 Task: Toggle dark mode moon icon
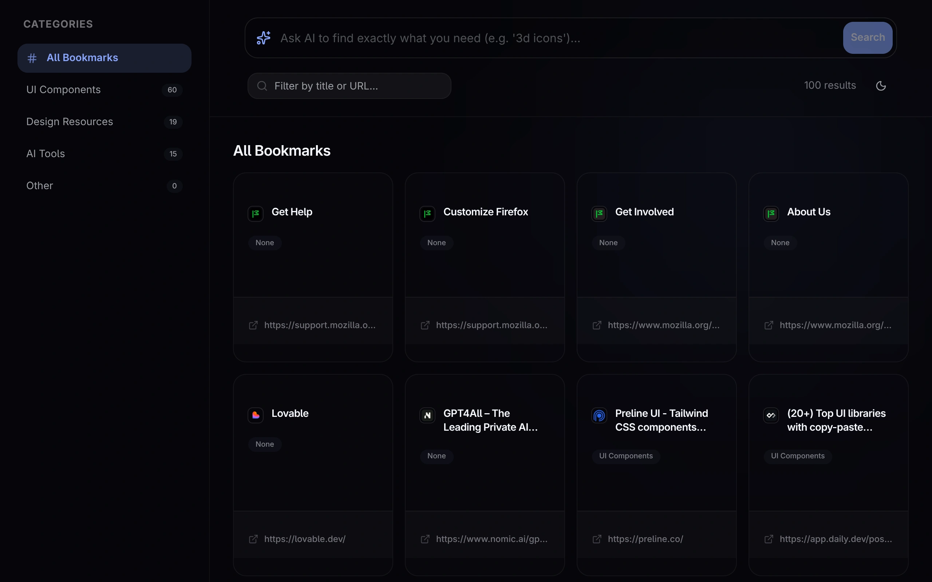[x=881, y=86]
